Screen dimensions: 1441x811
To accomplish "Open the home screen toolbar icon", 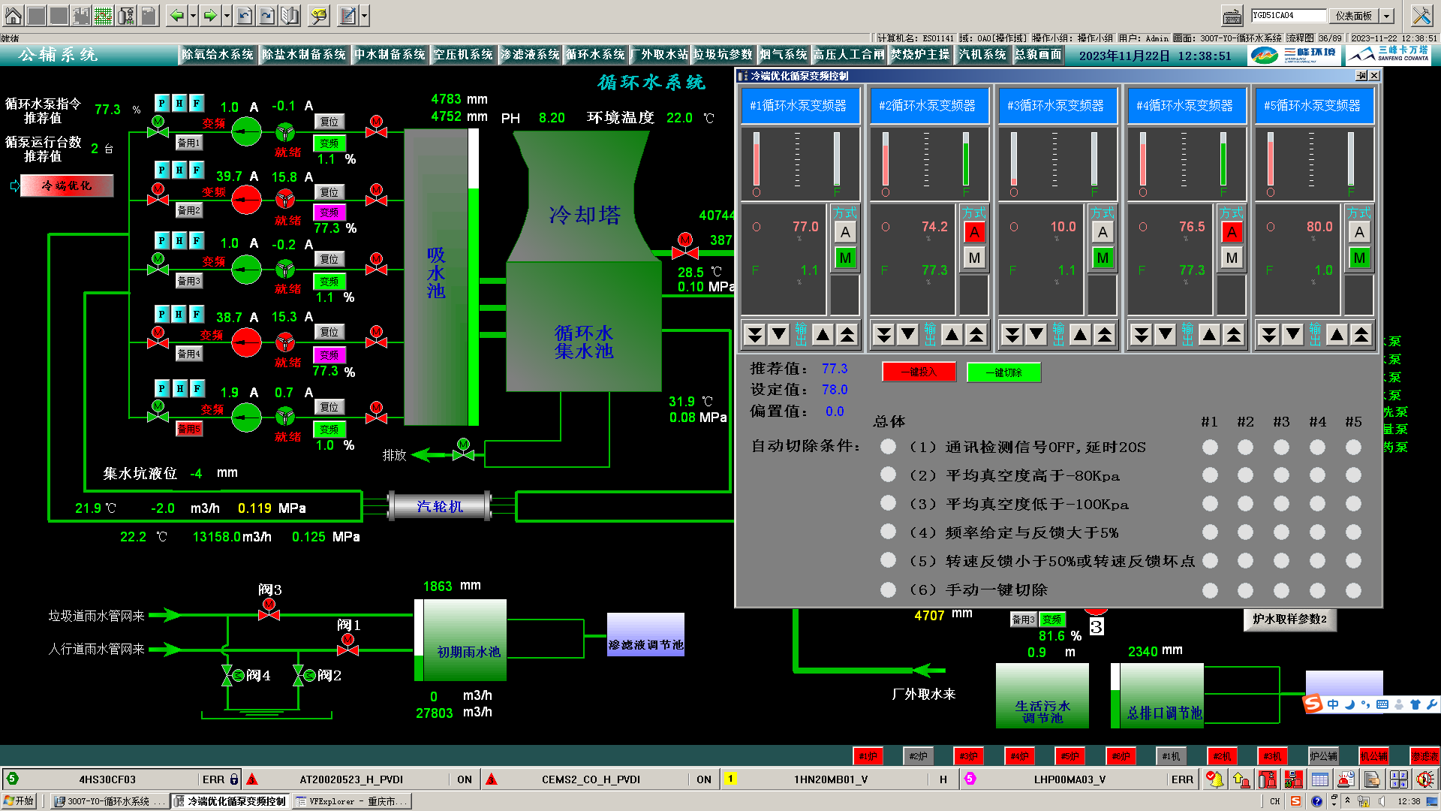I will (13, 15).
